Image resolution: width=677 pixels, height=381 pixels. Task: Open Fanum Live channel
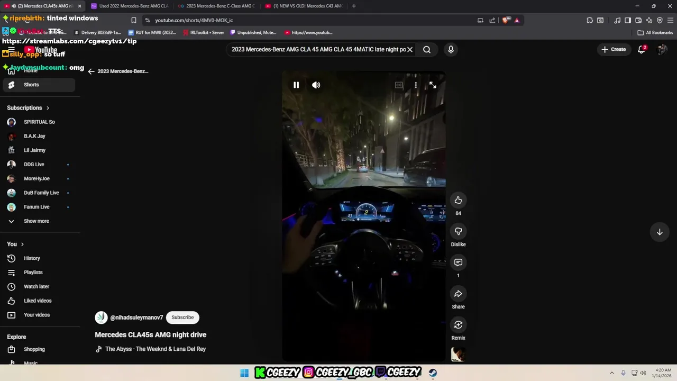(x=39, y=207)
